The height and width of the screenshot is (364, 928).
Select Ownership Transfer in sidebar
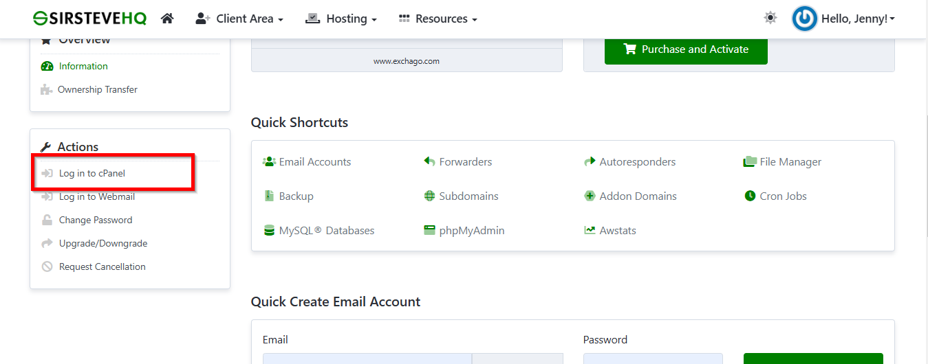coord(98,89)
